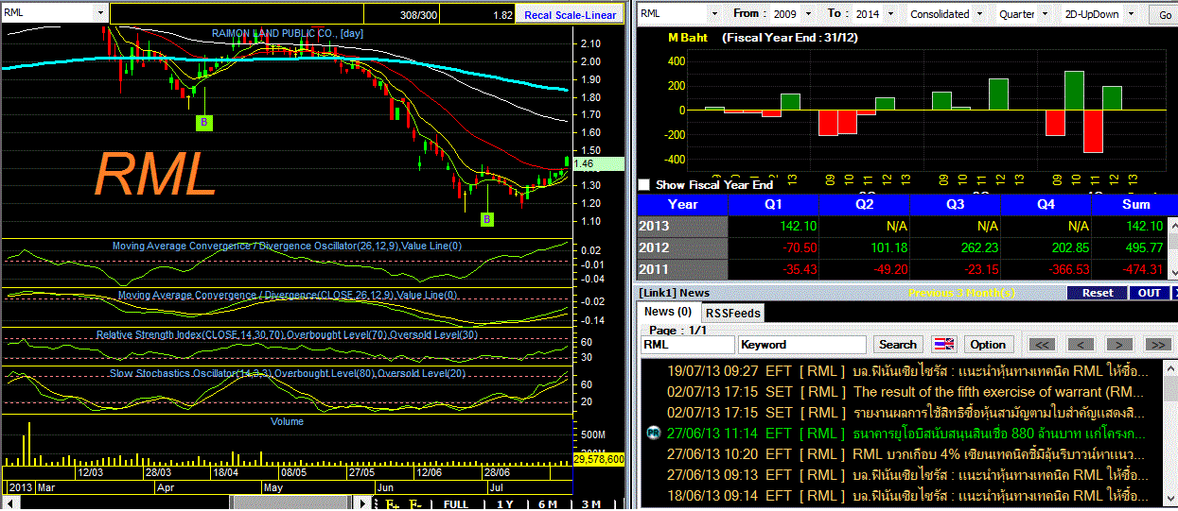
Task: Open the 19/07/13 09:27 EFT news item
Action: pos(907,370)
